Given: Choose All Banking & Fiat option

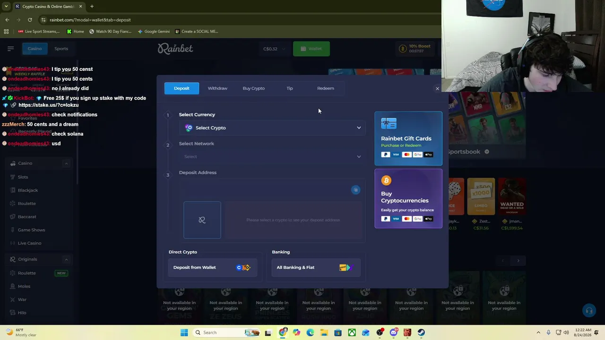Looking at the screenshot, I should [x=316, y=267].
